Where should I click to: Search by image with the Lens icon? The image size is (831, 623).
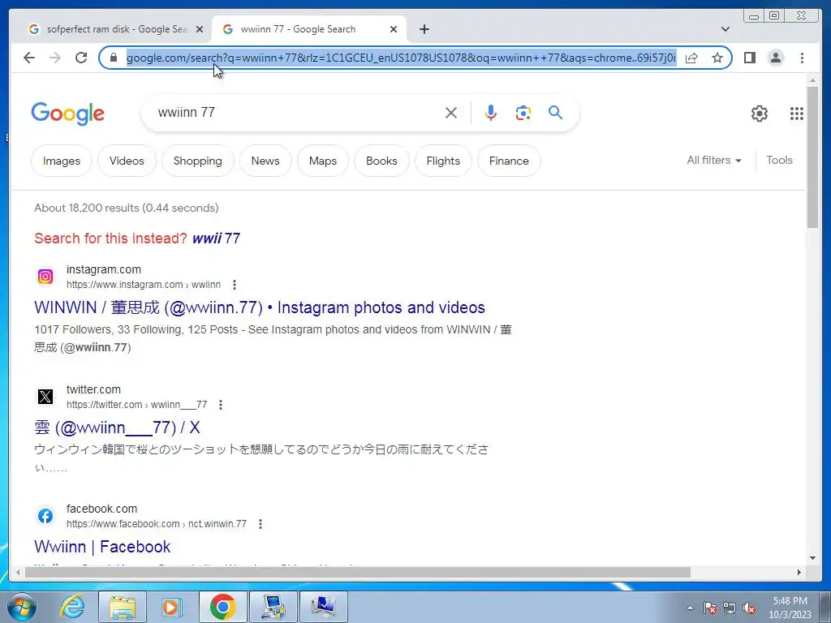[x=523, y=113]
